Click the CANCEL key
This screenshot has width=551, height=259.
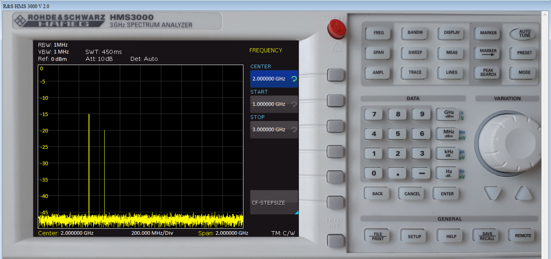point(412,194)
